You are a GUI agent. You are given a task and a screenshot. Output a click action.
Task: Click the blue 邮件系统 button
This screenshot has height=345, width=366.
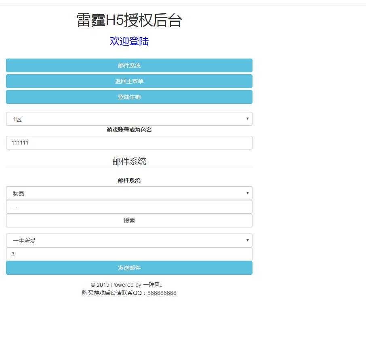(x=129, y=65)
